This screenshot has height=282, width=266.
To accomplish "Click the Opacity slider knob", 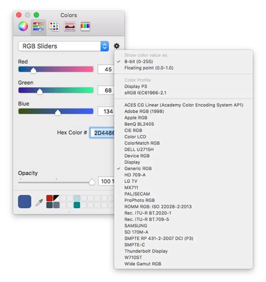I will [92, 182].
